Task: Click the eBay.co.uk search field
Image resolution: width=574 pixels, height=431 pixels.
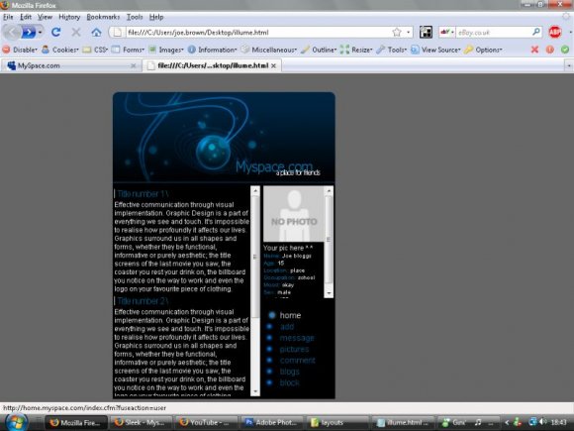Action: (494, 33)
